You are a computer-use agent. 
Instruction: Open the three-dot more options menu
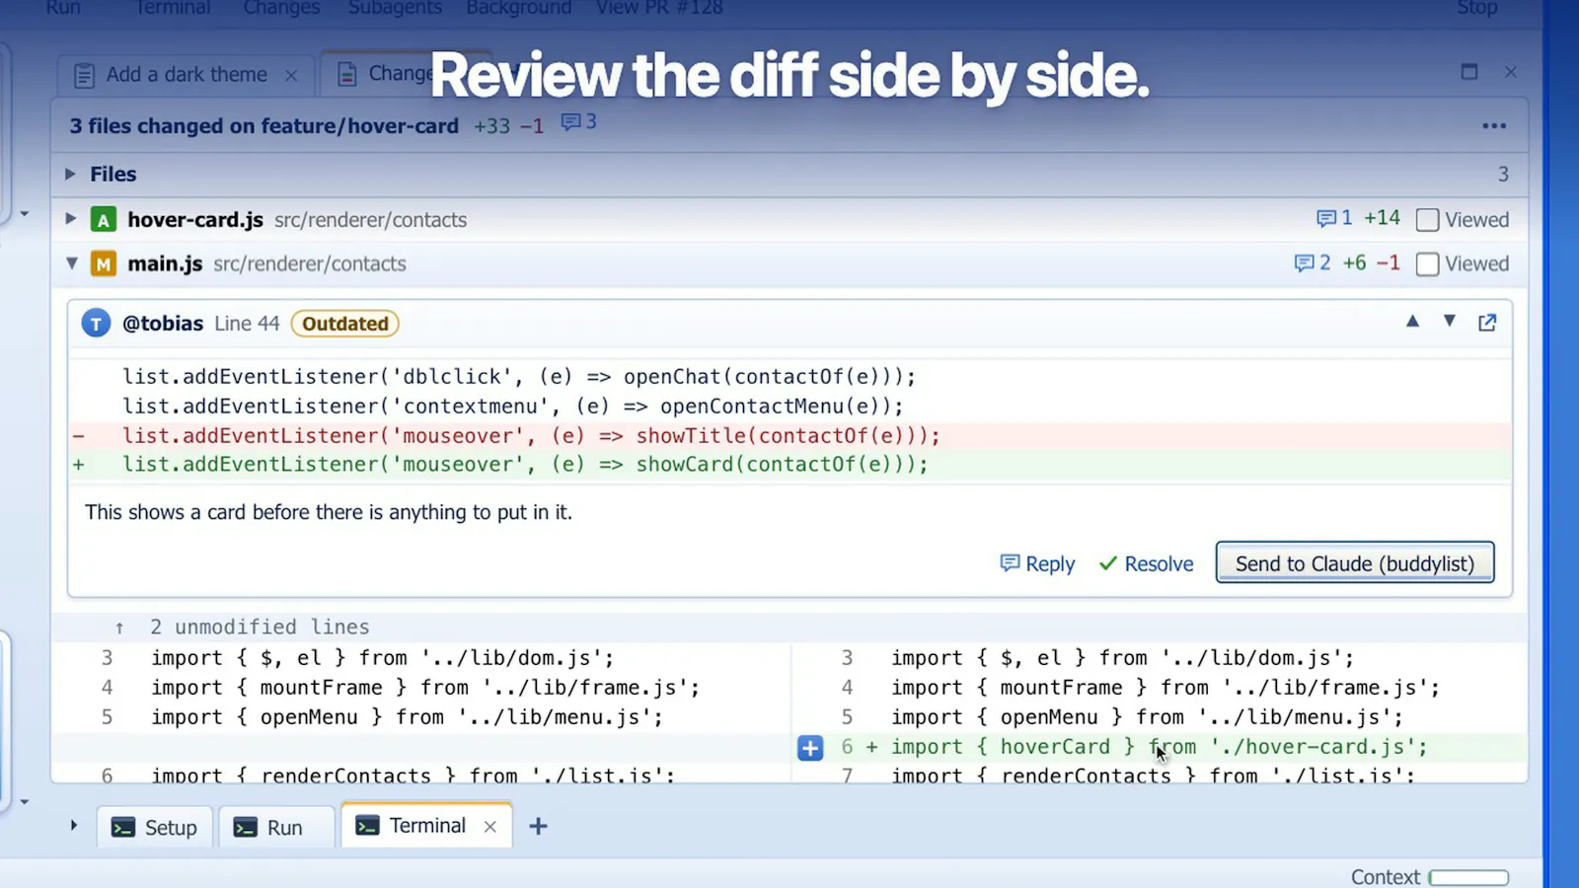(1494, 126)
